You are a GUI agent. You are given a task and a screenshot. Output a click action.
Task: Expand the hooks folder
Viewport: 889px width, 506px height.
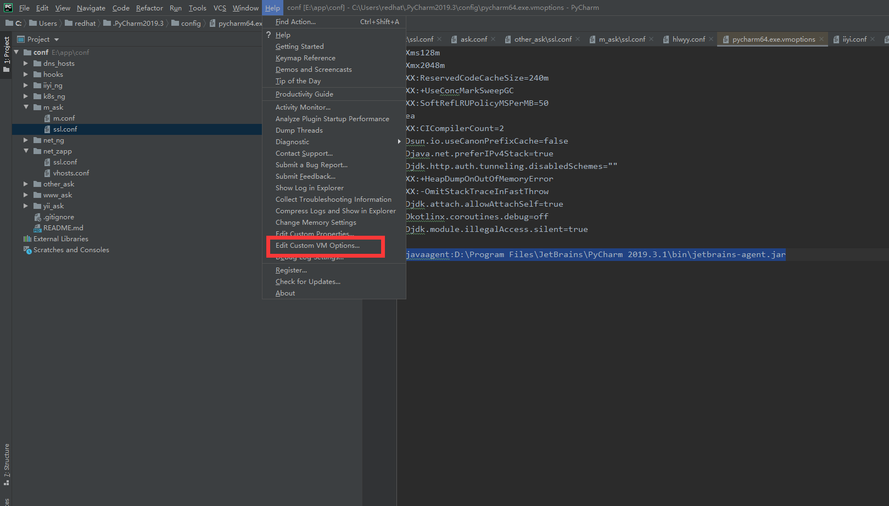[26, 75]
